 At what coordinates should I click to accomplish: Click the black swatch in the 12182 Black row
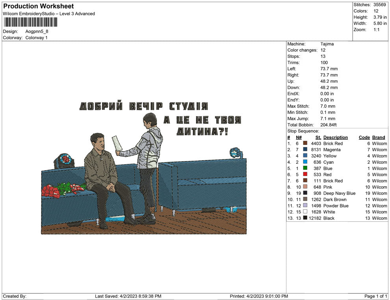point(305,218)
